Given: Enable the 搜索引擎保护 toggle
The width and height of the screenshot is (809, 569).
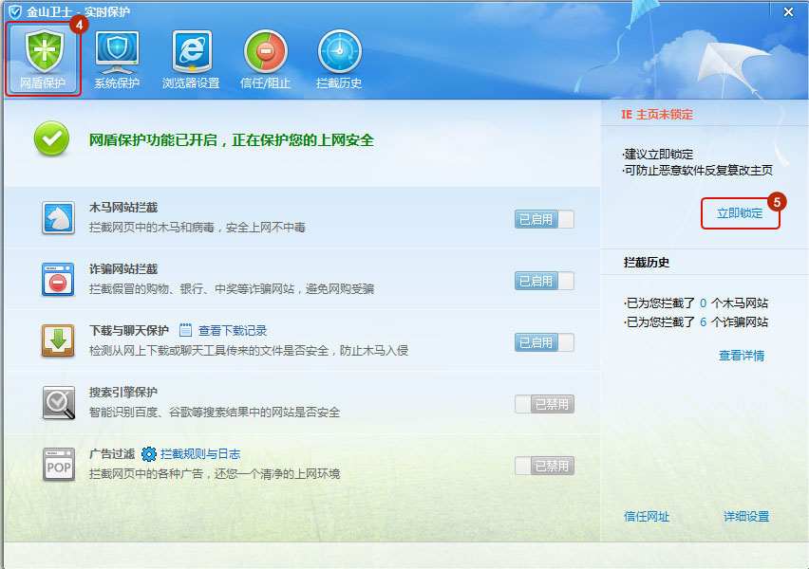Looking at the screenshot, I should [544, 404].
